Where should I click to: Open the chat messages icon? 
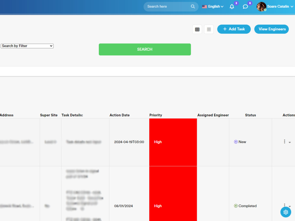(x=245, y=7)
